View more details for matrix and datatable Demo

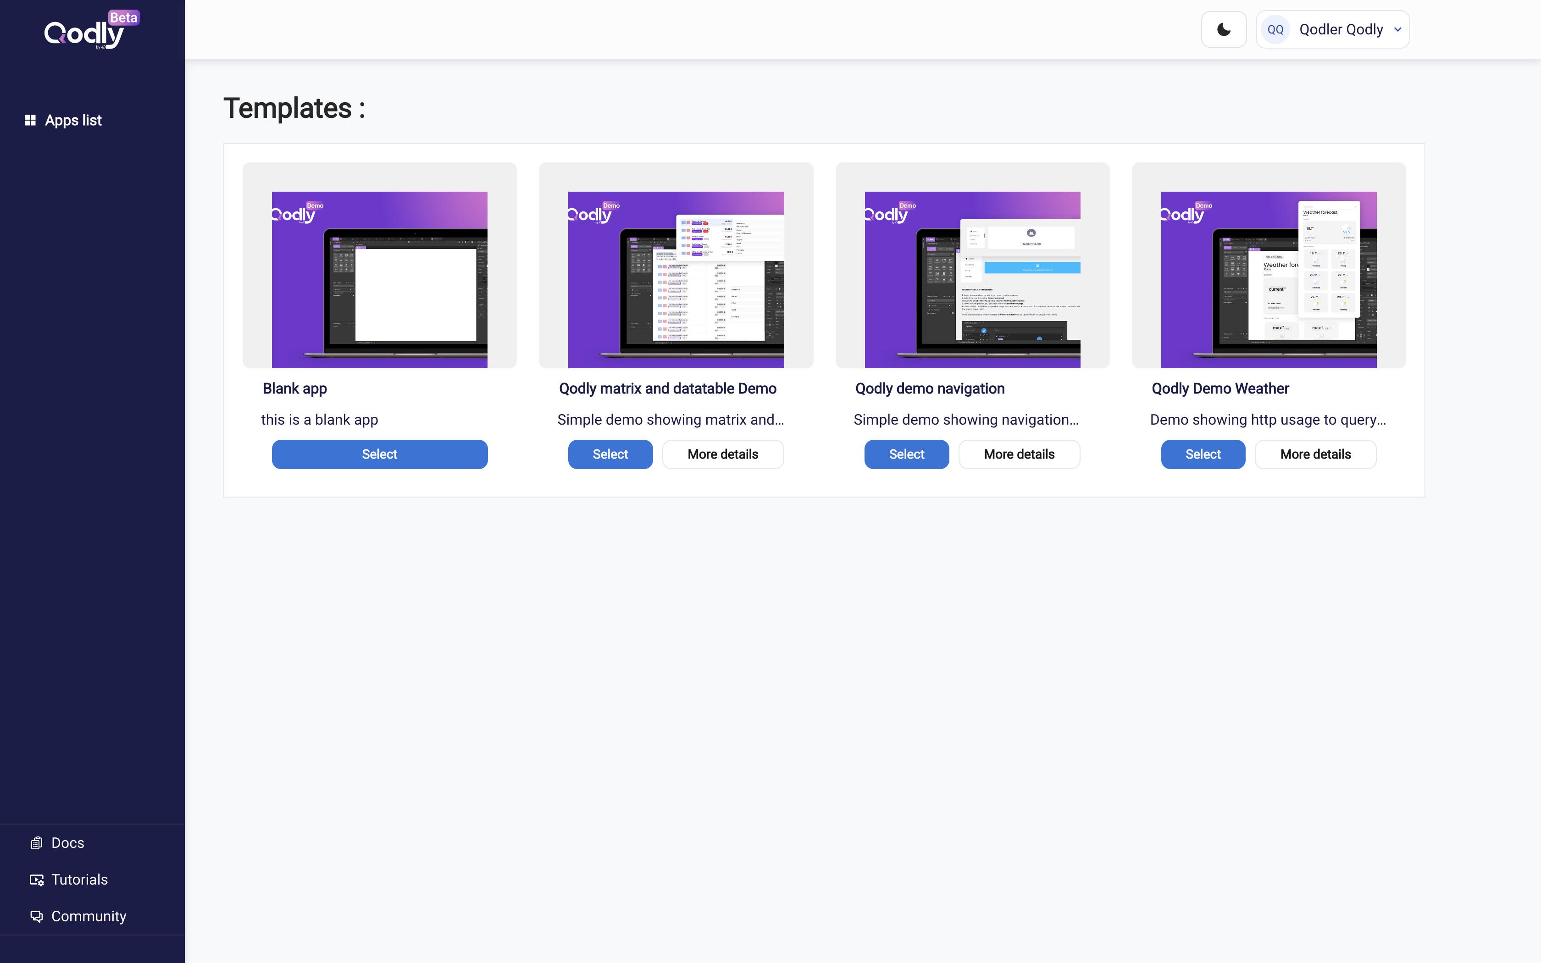coord(723,454)
